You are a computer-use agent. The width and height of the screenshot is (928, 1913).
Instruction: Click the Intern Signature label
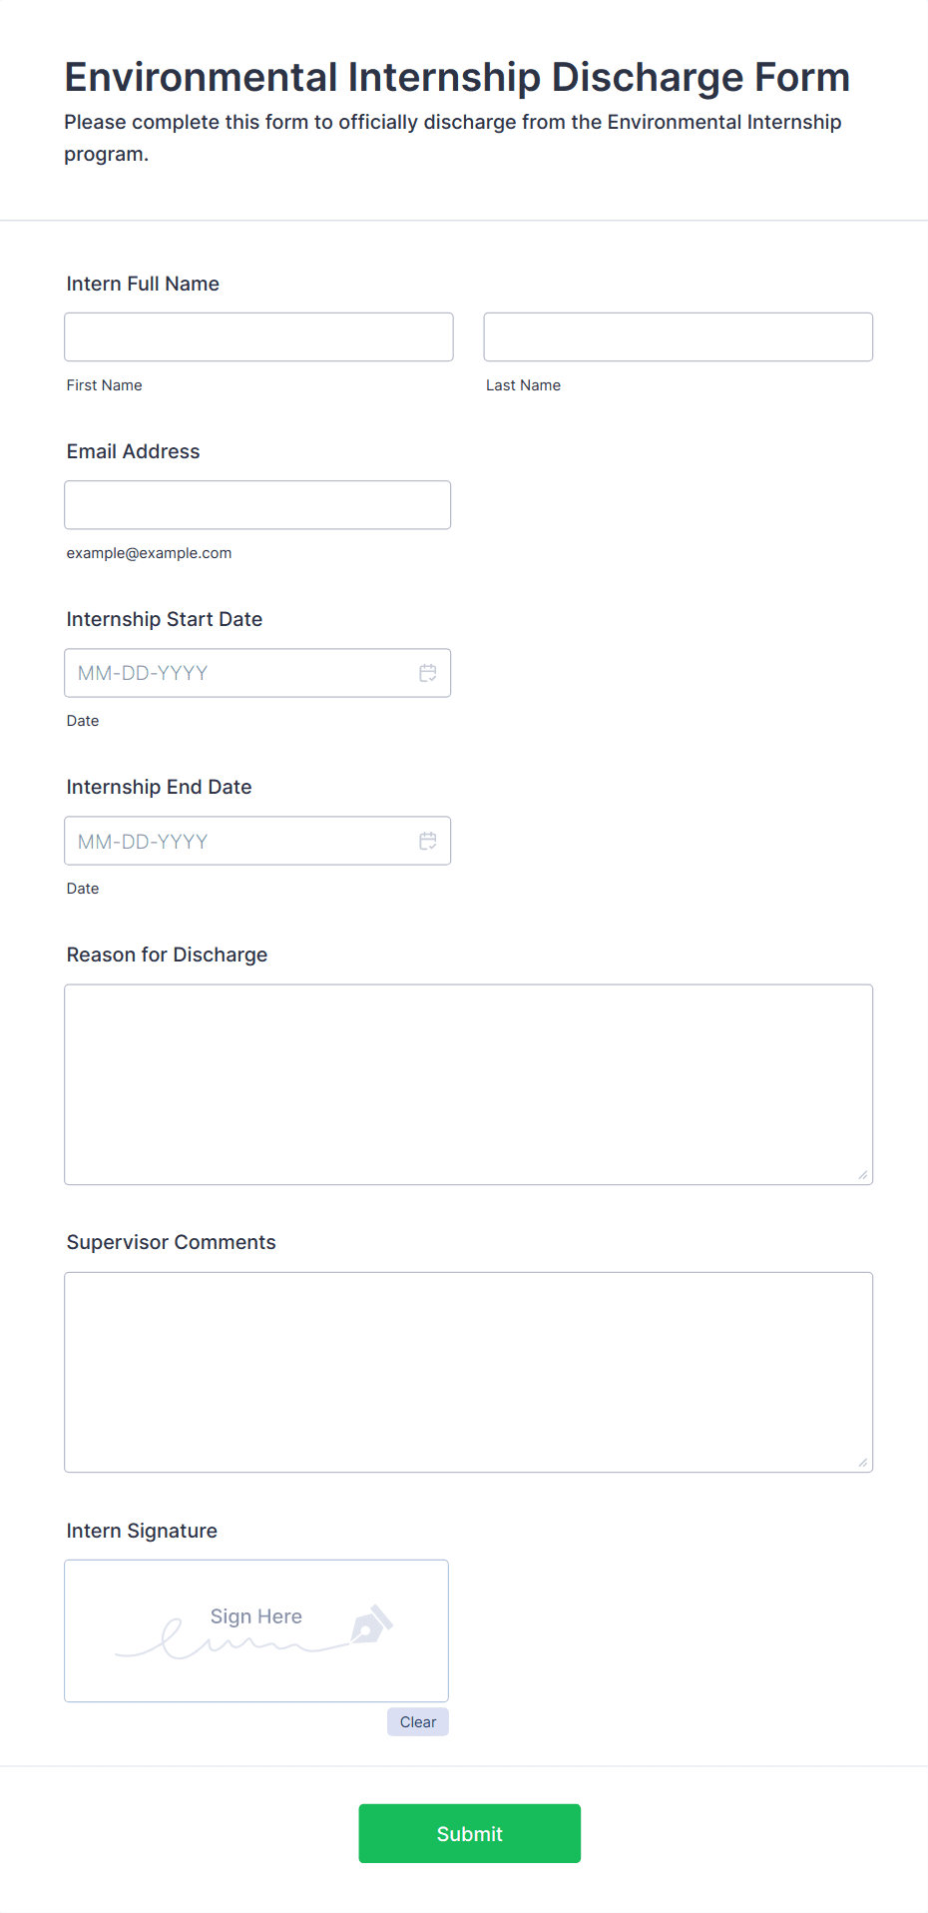(142, 1531)
